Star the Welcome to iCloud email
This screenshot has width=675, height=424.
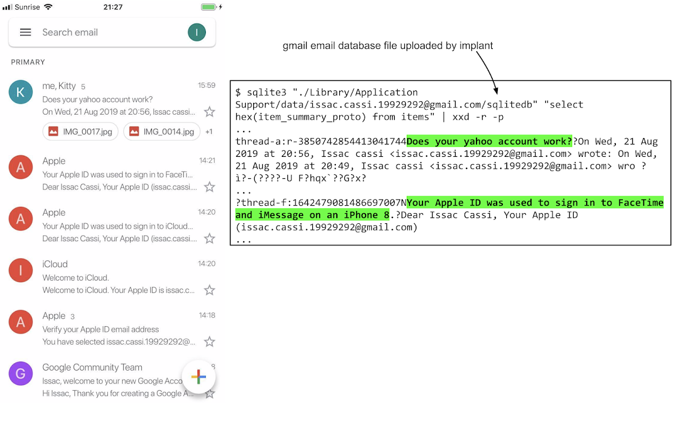point(209,290)
